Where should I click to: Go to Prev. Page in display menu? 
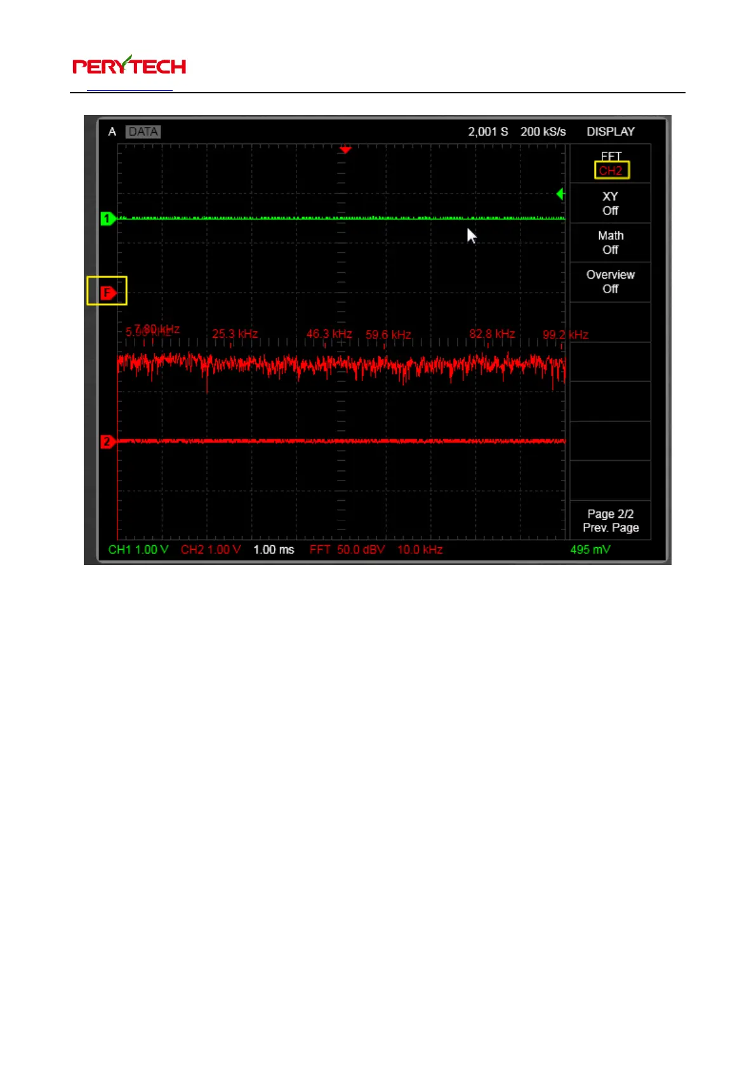coord(610,521)
